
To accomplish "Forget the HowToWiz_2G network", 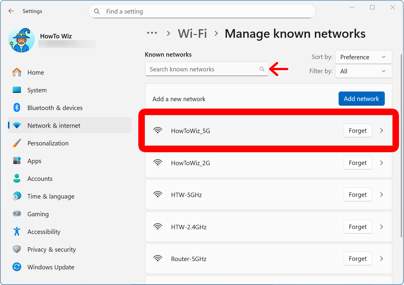I will (358, 163).
